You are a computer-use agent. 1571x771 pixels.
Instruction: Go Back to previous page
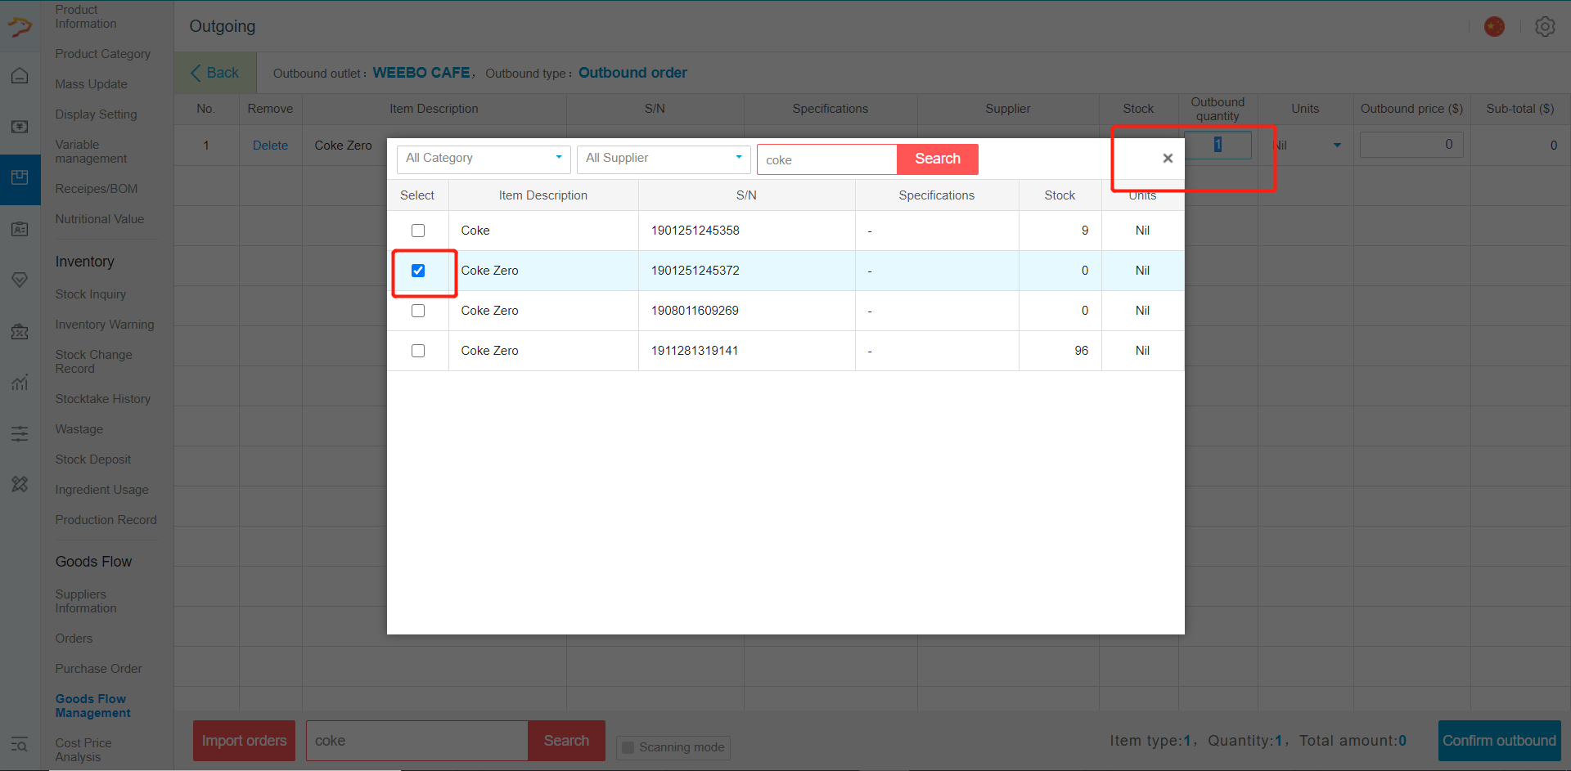[x=215, y=73]
